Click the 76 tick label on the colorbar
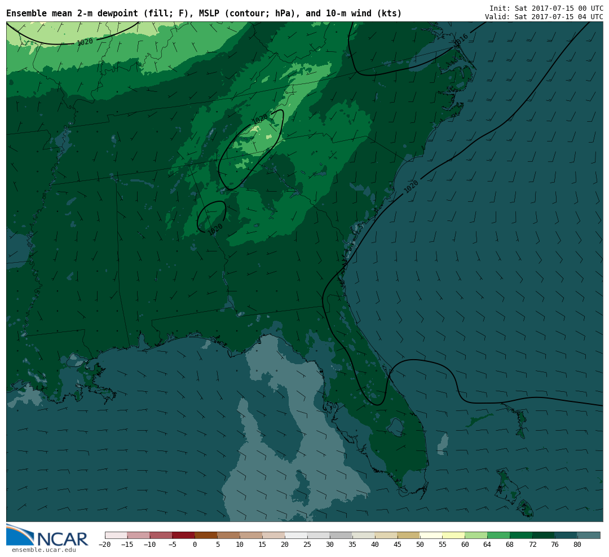 click(555, 545)
